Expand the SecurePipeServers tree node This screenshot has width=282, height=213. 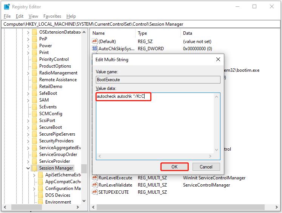tap(28, 134)
